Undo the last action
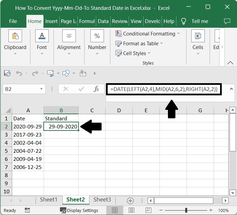The width and height of the screenshot is (237, 215). pos(19,73)
